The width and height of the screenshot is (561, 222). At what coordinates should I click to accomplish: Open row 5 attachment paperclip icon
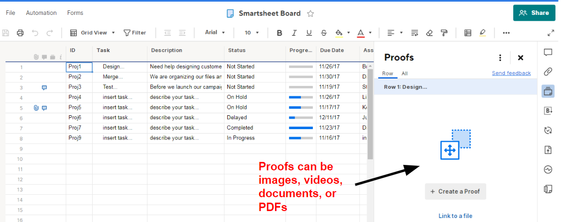36,108
